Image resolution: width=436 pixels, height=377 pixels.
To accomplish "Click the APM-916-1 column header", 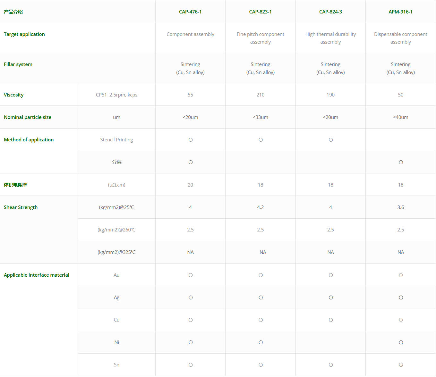I will click(400, 12).
